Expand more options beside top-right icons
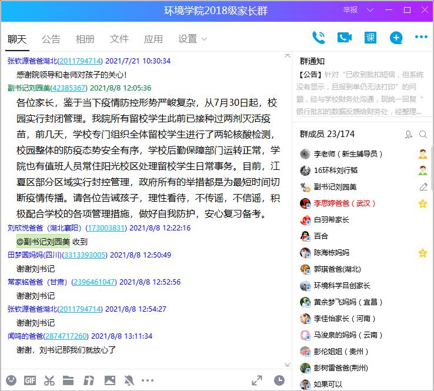434x391 pixels. pyautogui.click(x=421, y=38)
